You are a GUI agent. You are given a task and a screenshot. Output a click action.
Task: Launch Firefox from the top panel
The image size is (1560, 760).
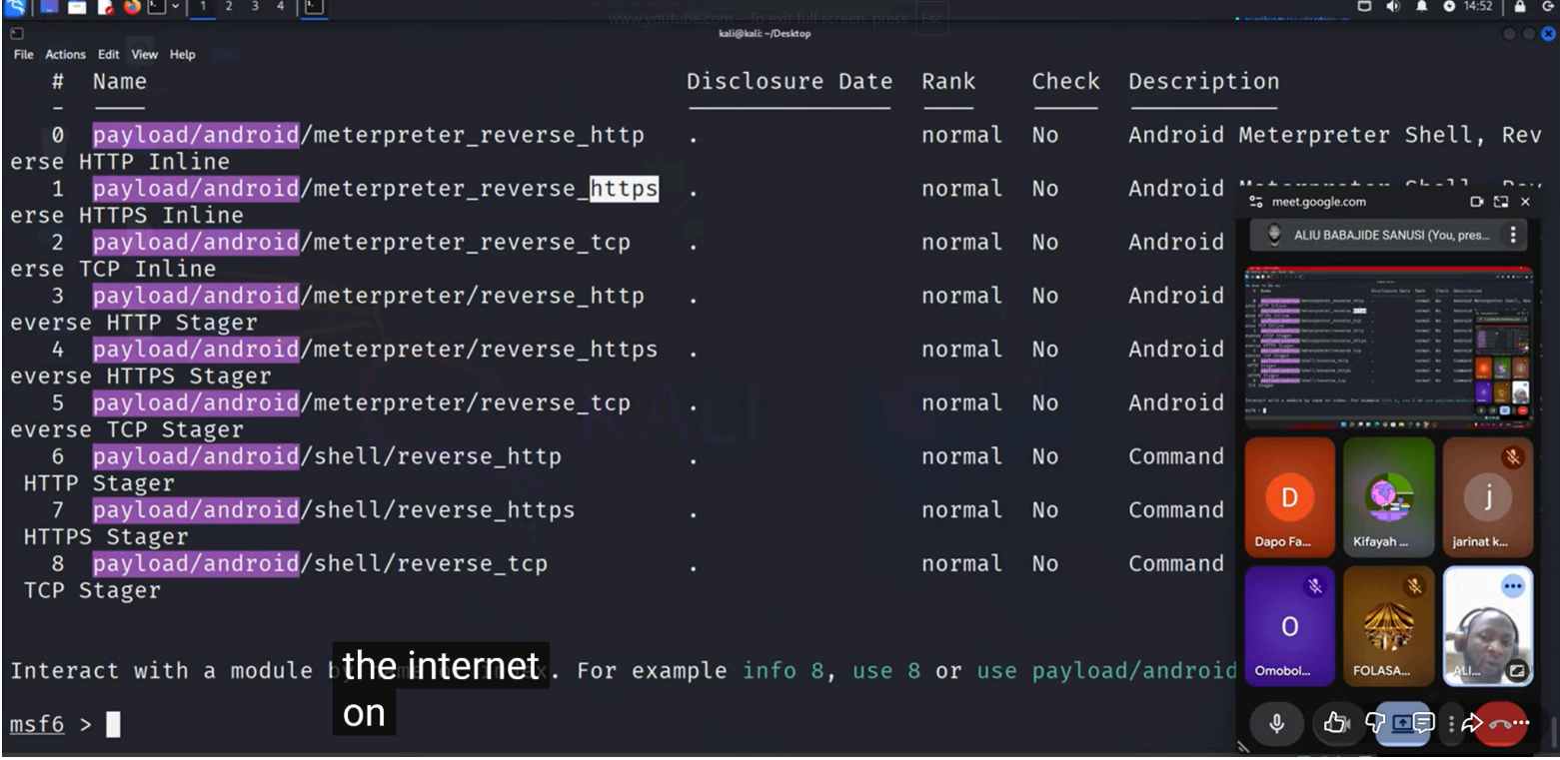pos(132,7)
